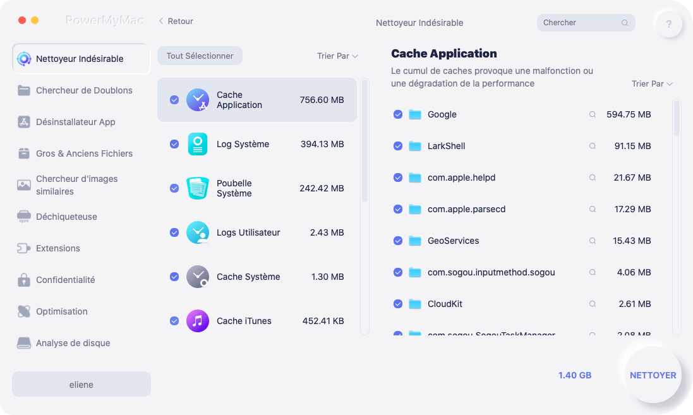The width and height of the screenshot is (693, 415).
Task: Click magnifier icon for CloudKit
Action: (592, 304)
